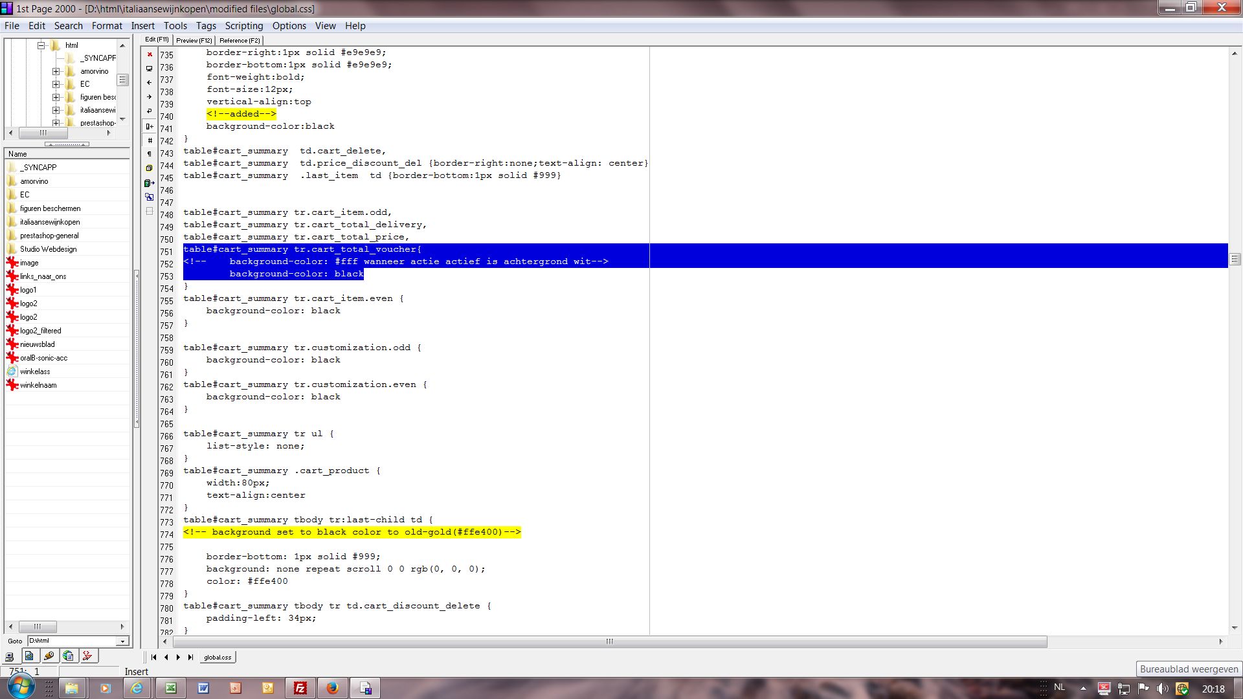Viewport: 1243px width, 699px height.
Task: Click the paragraph mark icon in the gutter
Action: coord(150,154)
